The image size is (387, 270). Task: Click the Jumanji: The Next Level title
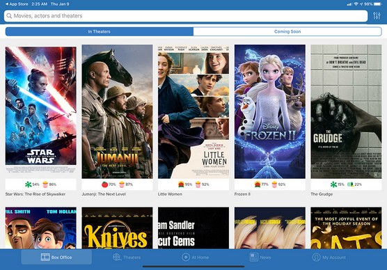click(x=104, y=194)
